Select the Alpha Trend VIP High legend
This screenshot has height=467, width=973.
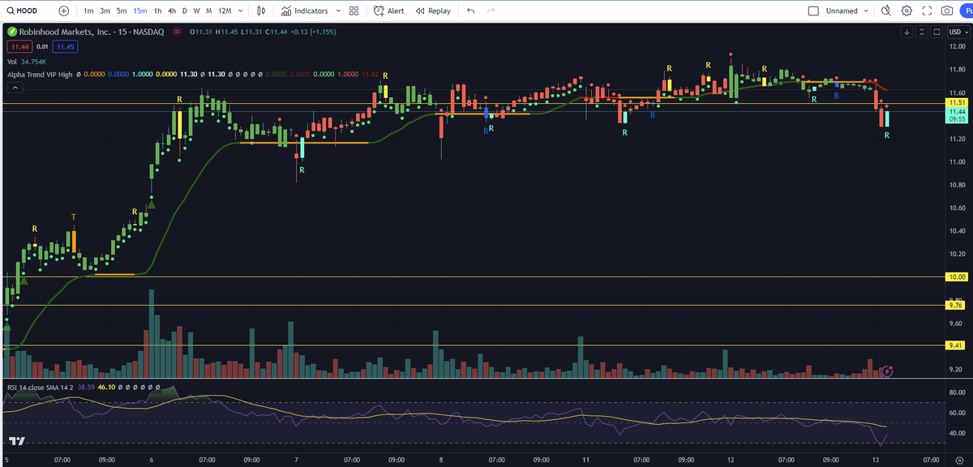(40, 75)
